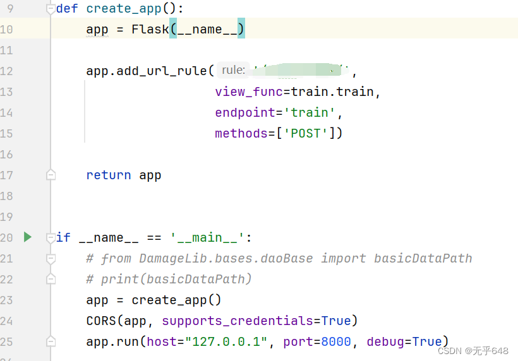Image resolution: width=518 pixels, height=361 pixels.
Task: Click line number 12 in gutter
Action: pyautogui.click(x=6, y=71)
